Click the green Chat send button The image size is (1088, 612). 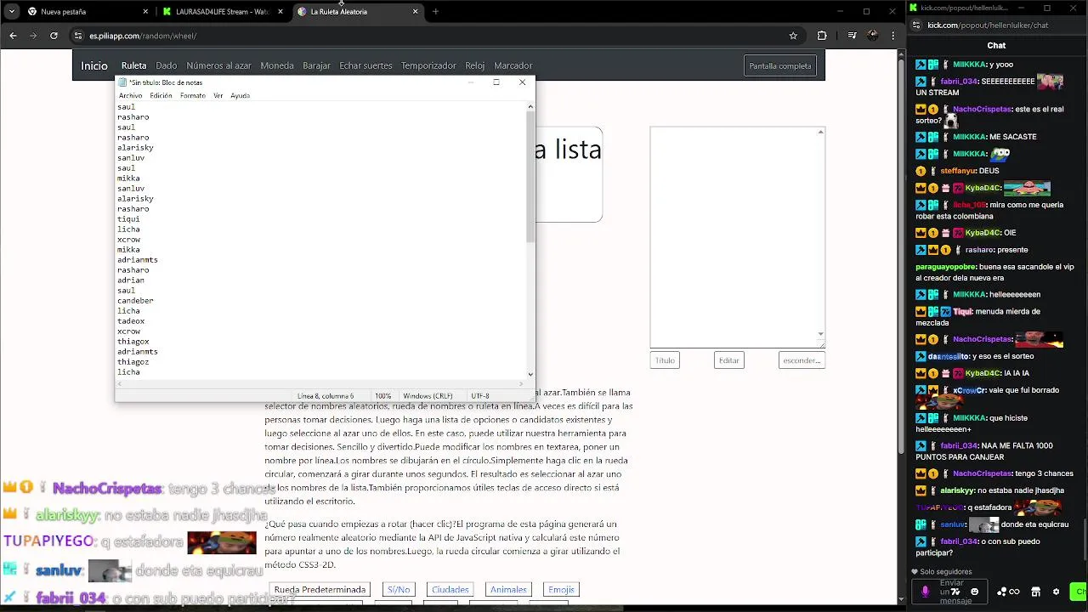[1079, 592]
